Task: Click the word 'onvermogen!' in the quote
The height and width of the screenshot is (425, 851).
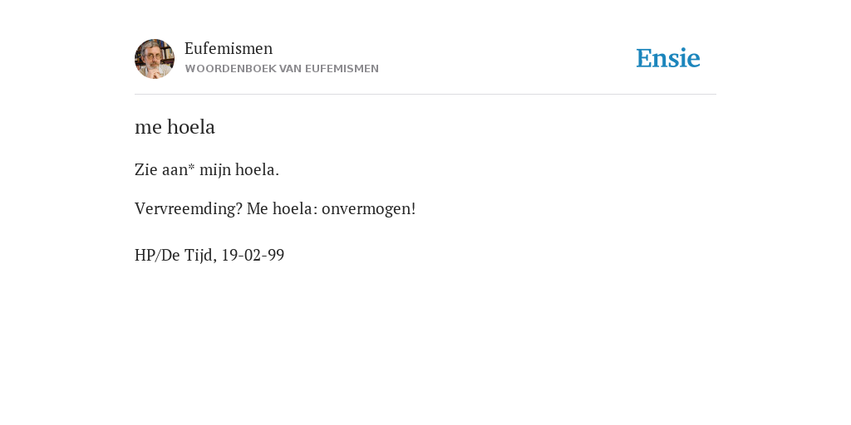Action: 368,208
